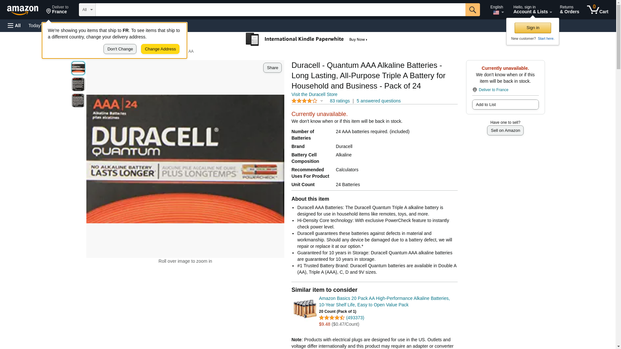Click the Sign in button

[x=533, y=28]
